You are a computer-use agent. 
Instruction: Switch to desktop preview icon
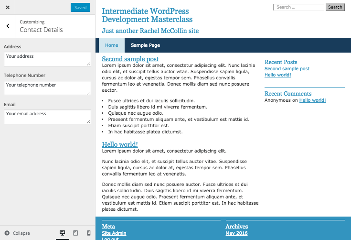tap(62, 233)
